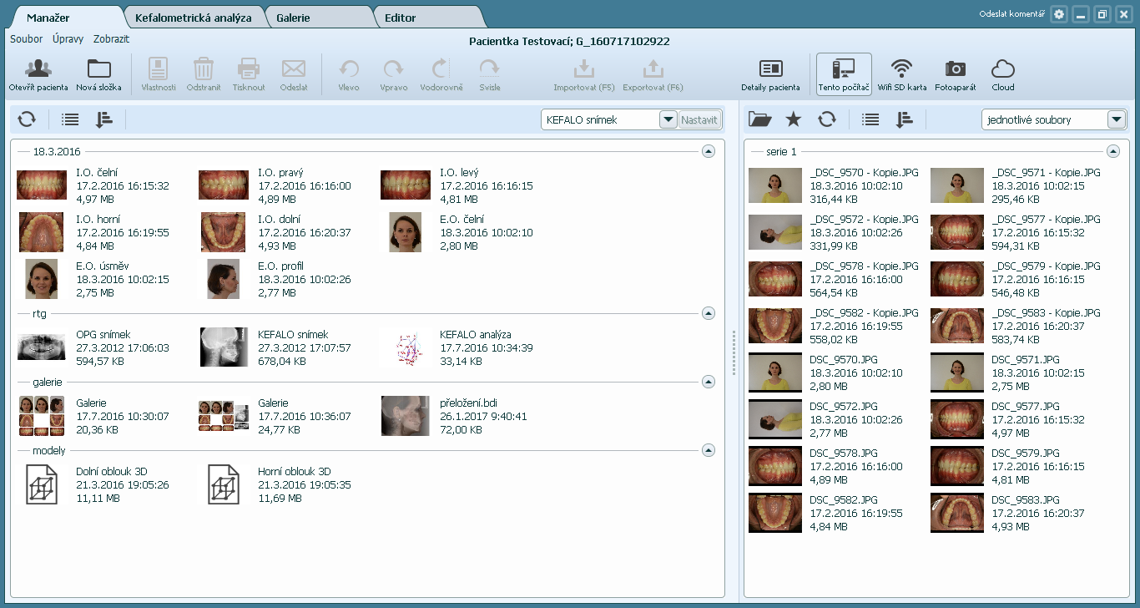The height and width of the screenshot is (608, 1140).
Task: Show Detaily pacienta panel
Action: [770, 75]
